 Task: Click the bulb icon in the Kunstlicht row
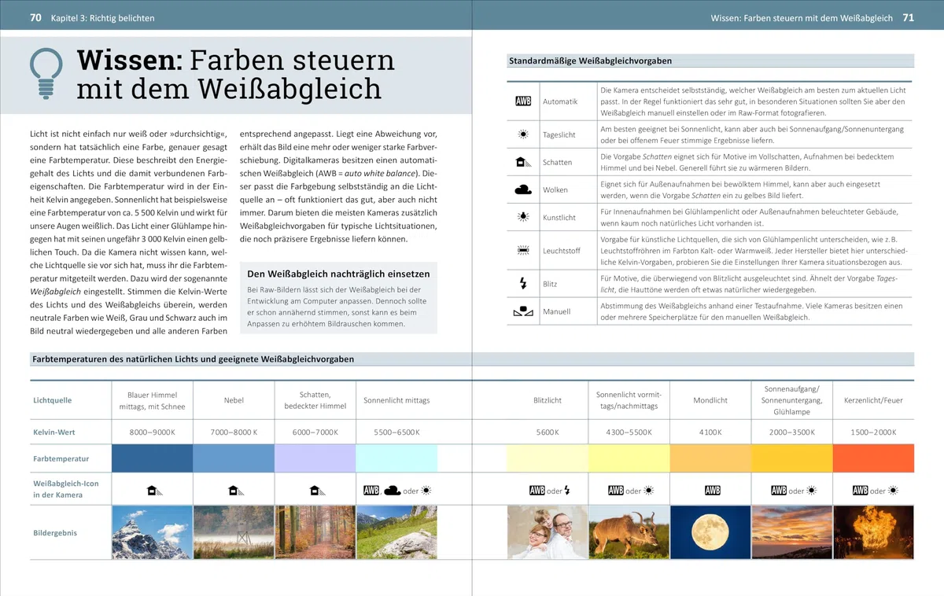[523, 217]
